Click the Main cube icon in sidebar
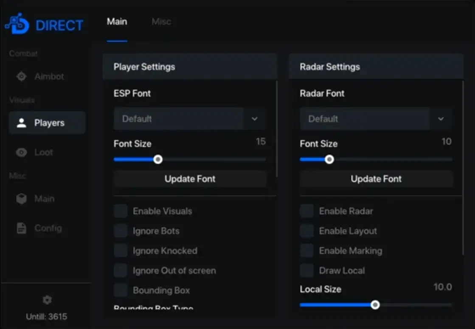475x329 pixels. [21, 199]
